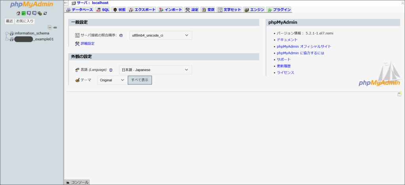405x185 pixels.
Task: Click the link-with-main-panel chain icon
Action: pyautogui.click(x=55, y=27)
